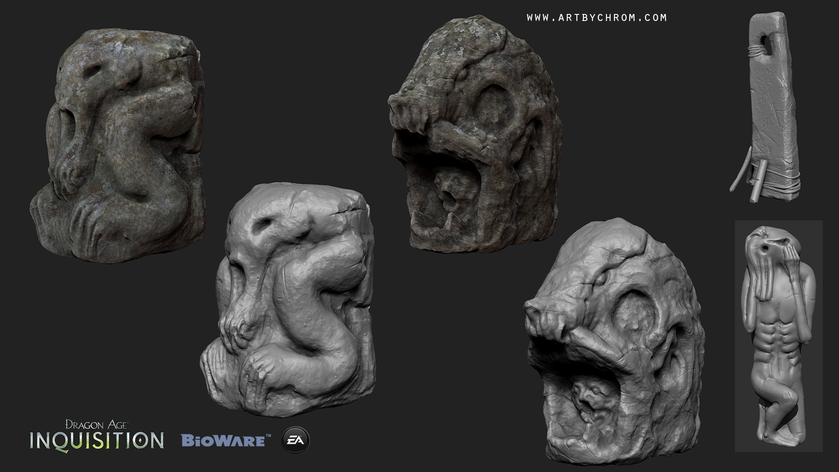
Task: Select the textured skull-face stone render
Action: [x=474, y=135]
